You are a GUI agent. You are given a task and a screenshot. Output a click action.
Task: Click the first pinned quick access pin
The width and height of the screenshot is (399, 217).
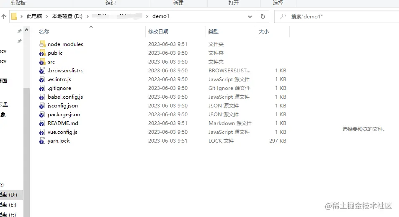(19, 31)
